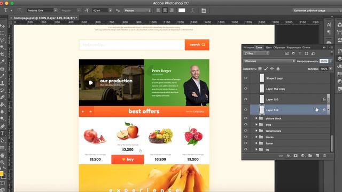The image size is (342, 192).
Task: Open the workspace switcher dropdown
Action: point(317,11)
